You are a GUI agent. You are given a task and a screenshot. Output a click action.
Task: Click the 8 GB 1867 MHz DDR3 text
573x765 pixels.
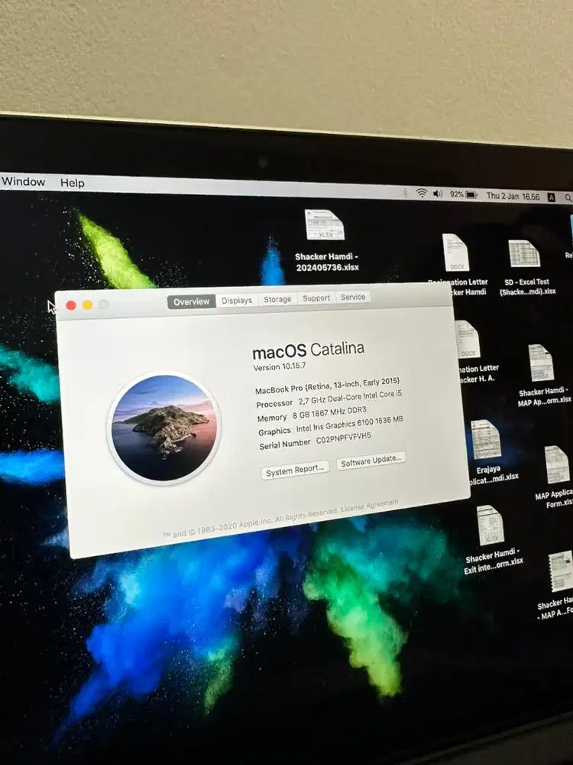point(329,413)
